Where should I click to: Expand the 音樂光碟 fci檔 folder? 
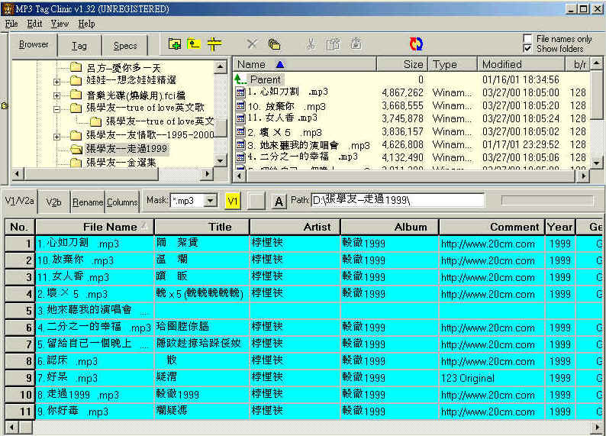pyautogui.click(x=56, y=95)
